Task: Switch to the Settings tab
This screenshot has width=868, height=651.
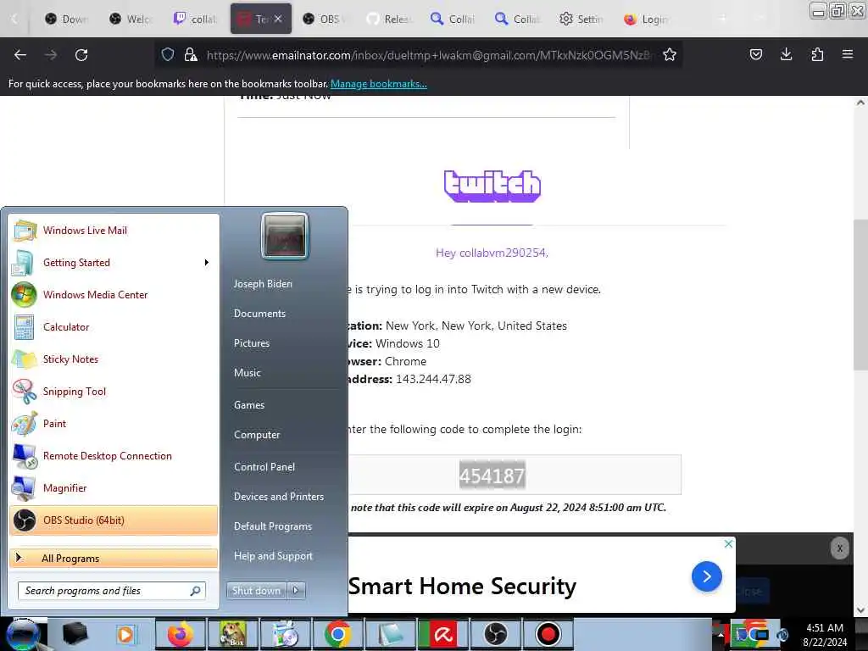Action: (582, 19)
